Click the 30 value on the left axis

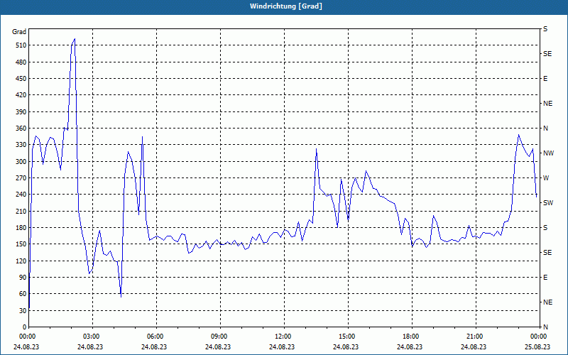click(x=23, y=310)
